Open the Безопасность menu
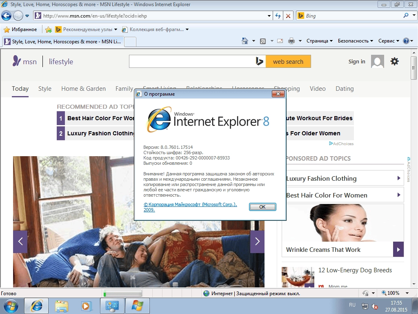The image size is (418, 314). (x=356, y=41)
